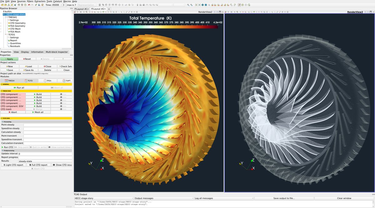This screenshot has width=375, height=208.
Task: Collapse the TMESH RUN section header
Action: (36, 91)
